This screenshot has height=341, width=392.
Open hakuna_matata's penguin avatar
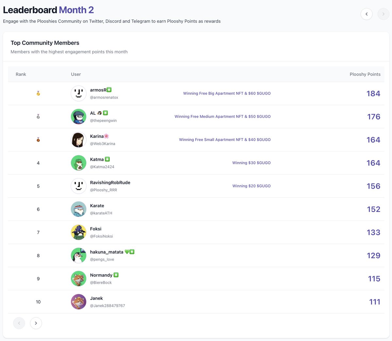point(79,256)
